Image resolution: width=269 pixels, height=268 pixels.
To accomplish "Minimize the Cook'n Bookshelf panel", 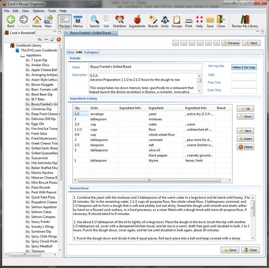I will [55, 32].
